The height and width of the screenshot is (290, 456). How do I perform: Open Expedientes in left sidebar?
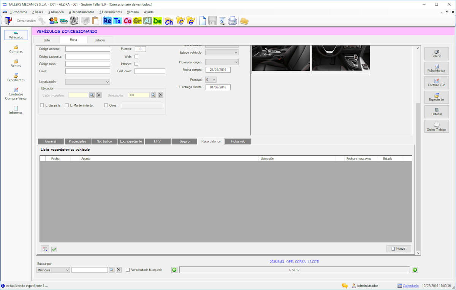(16, 78)
